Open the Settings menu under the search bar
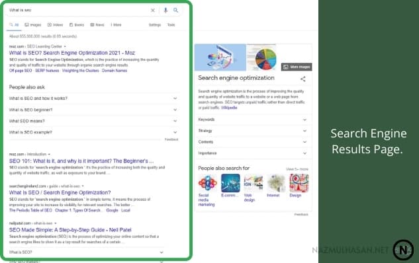Image resolution: width=419 pixels, height=263 pixels. tap(155, 25)
